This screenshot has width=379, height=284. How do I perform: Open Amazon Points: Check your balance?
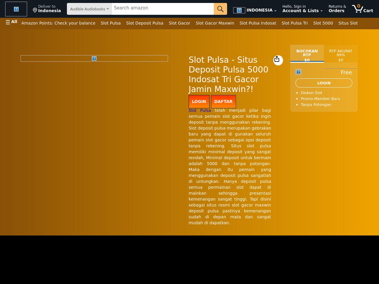[58, 23]
